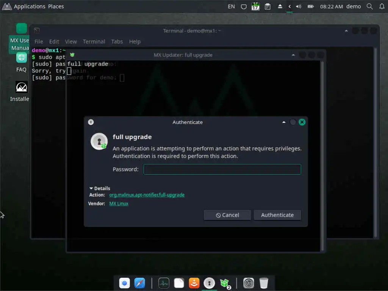
Task: Click the 08:22 AM clock
Action: tap(331, 6)
